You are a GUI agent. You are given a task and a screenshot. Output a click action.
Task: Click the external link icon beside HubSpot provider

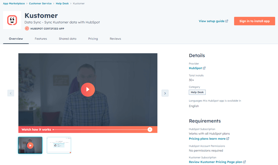coord(204,68)
